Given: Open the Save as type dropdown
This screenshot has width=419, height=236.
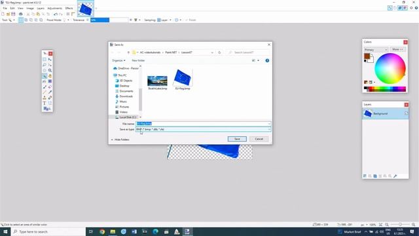Looking at the screenshot, I should (203, 129).
